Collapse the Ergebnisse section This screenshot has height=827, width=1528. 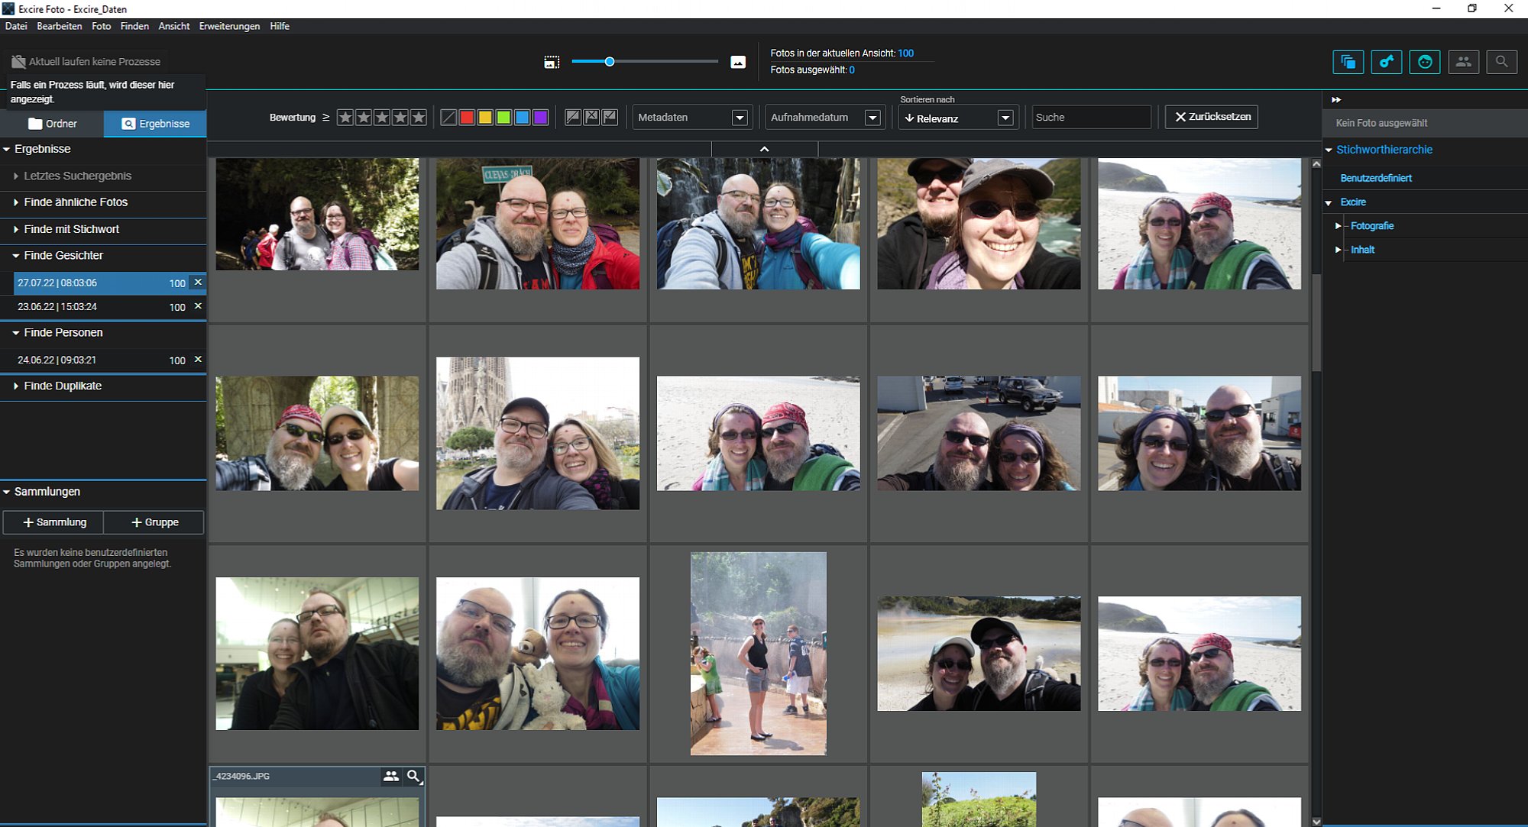tap(7, 149)
